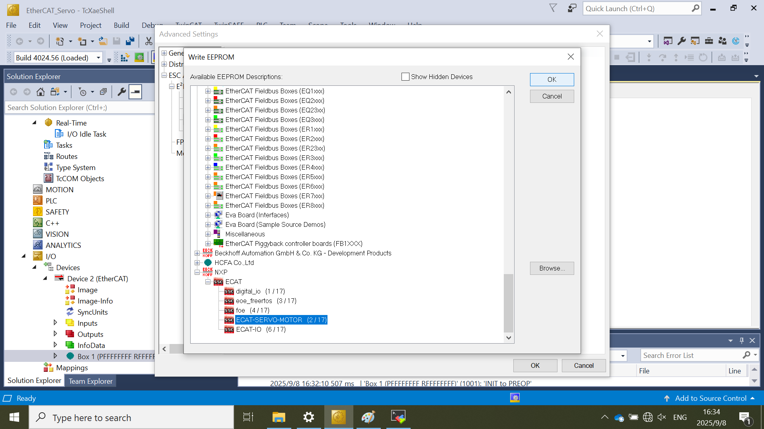Click the Paint app taskbar icon
Screen dimensions: 764x429
368,417
